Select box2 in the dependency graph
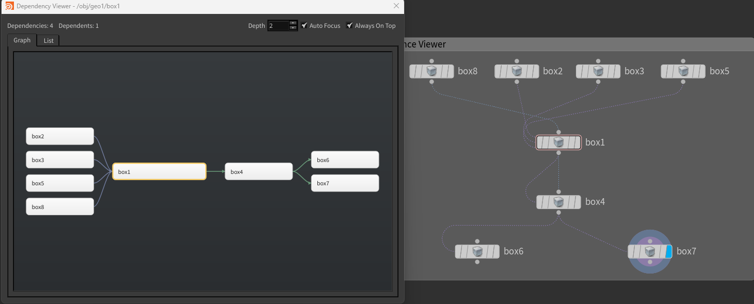 click(60, 136)
